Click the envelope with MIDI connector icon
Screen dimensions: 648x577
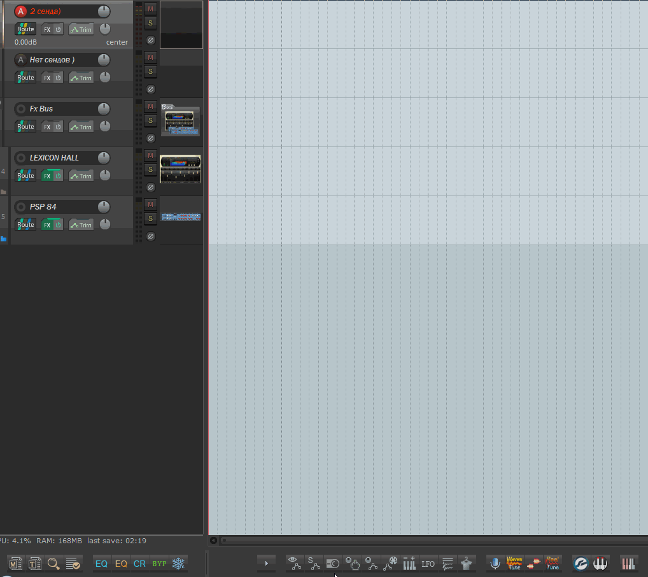(390, 564)
